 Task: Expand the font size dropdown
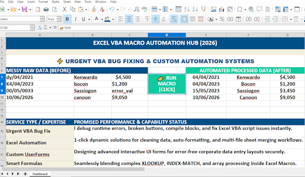pos(59,19)
